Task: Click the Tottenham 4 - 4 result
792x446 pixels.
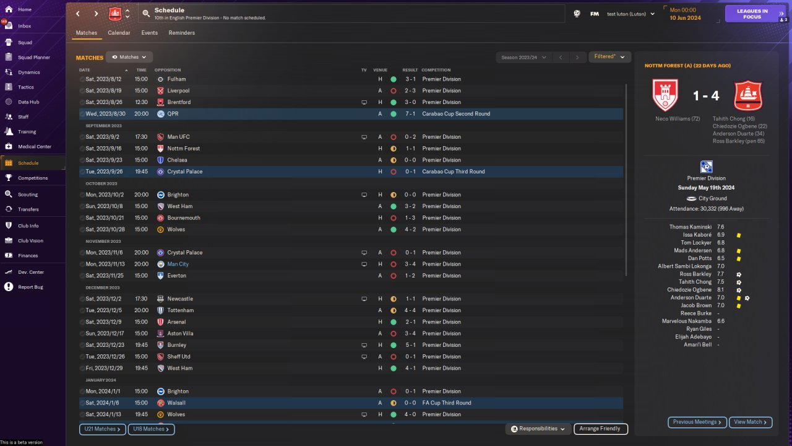Action: click(410, 310)
